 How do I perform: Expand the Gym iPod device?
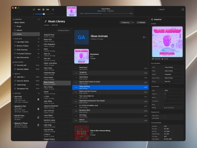[13, 97]
